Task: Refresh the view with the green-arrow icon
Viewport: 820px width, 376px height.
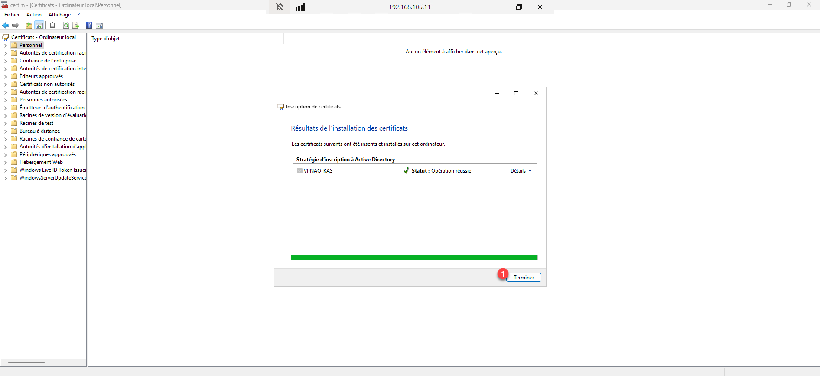Action: (x=66, y=26)
